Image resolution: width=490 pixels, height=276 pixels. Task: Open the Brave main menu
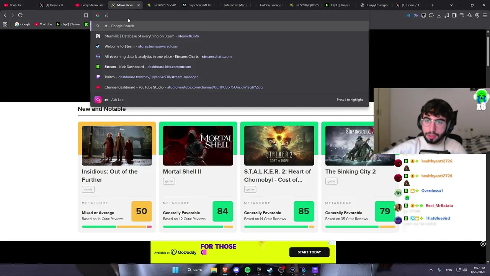click(485, 15)
